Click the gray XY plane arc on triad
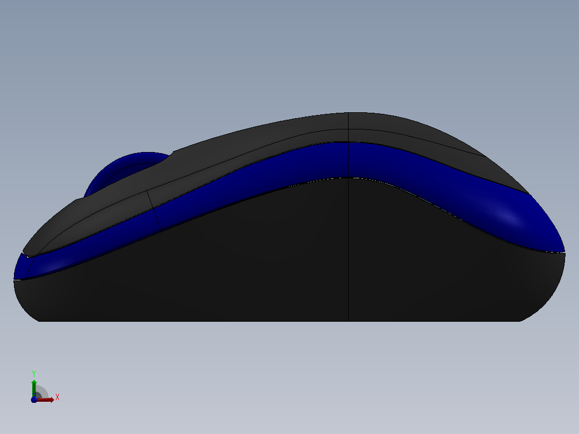 (42, 392)
